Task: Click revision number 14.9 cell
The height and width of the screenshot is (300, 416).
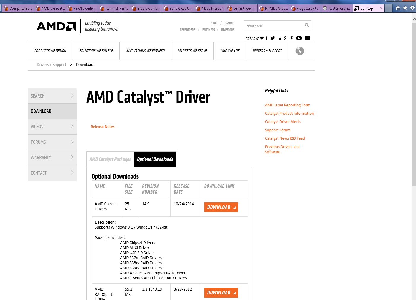Action: click(155, 207)
